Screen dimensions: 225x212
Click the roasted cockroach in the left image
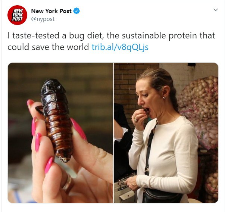[57, 120]
